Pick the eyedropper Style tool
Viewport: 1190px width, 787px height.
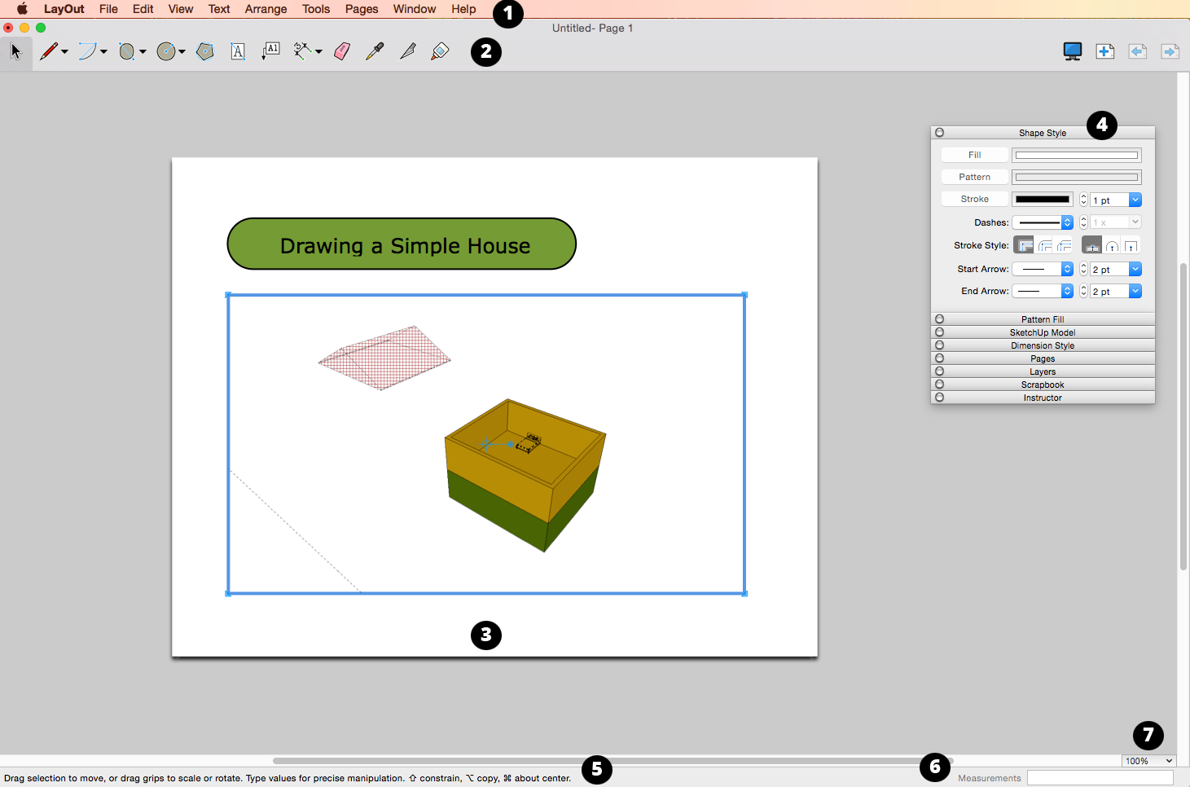tap(375, 51)
